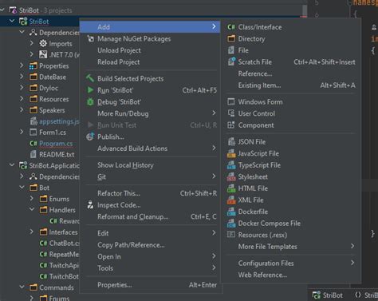Image resolution: width=378 pixels, height=301 pixels.
Task: Click the Inspect Code icon
Action: (x=90, y=204)
